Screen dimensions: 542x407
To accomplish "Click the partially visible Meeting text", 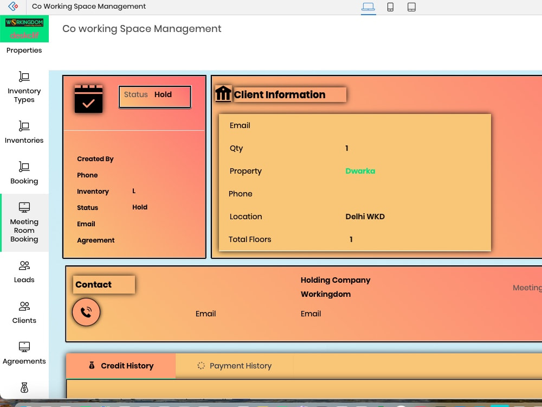I will point(527,288).
